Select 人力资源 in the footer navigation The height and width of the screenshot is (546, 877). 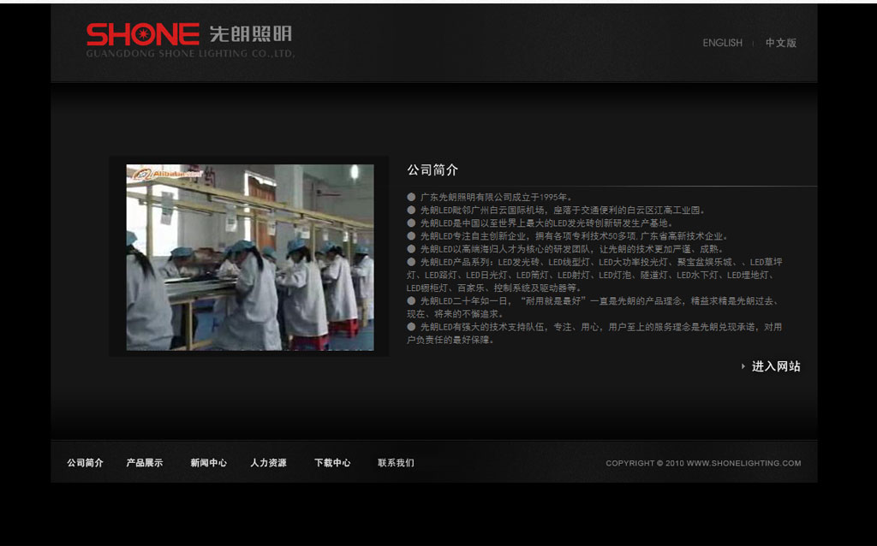pyautogui.click(x=268, y=463)
